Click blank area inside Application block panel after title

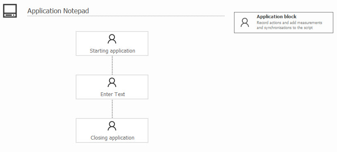[x=314, y=17]
